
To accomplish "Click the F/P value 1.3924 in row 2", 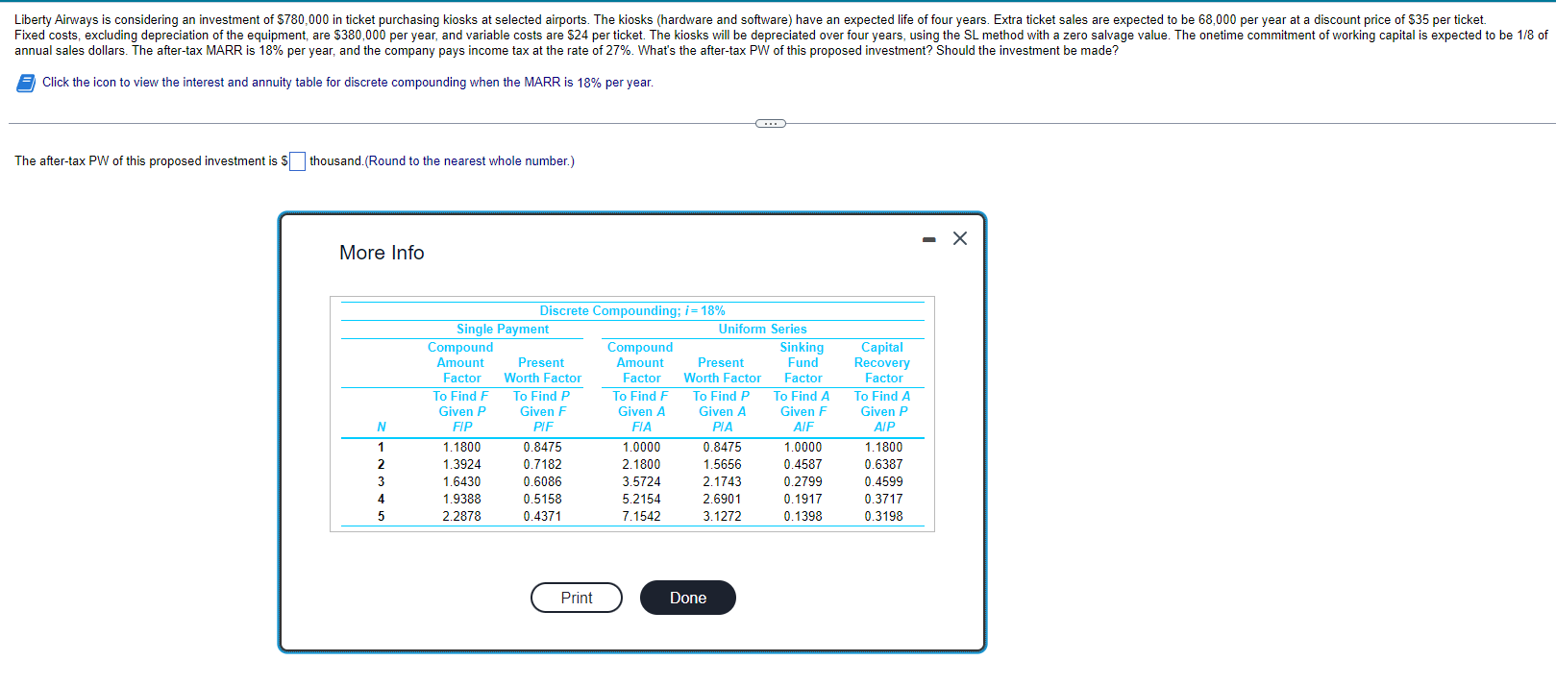I will click(462, 464).
